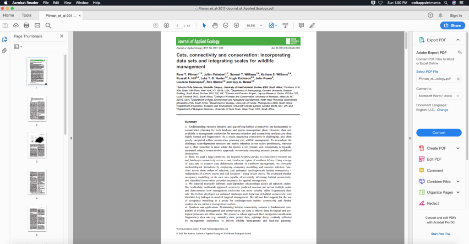Select the page 3 thumbnail
This screenshot has width=469, height=244.
[37, 146]
